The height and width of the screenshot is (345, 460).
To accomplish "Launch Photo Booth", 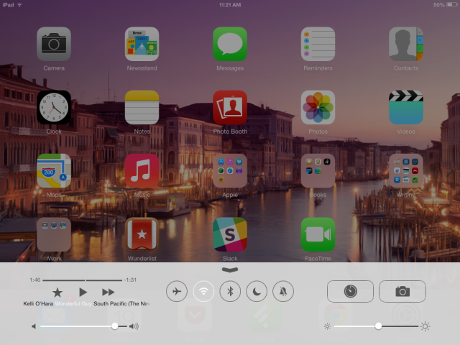I will coord(230,107).
